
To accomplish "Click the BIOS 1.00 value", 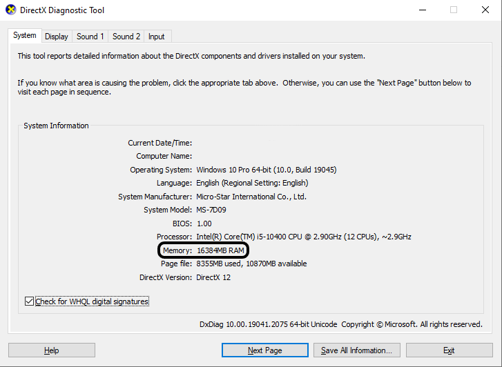I will (x=204, y=224).
